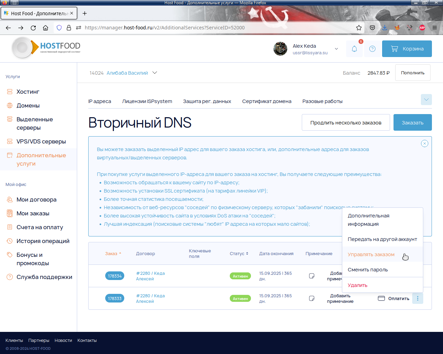
Task: Switch to Защита рег. данных tab
Action: coord(207,101)
